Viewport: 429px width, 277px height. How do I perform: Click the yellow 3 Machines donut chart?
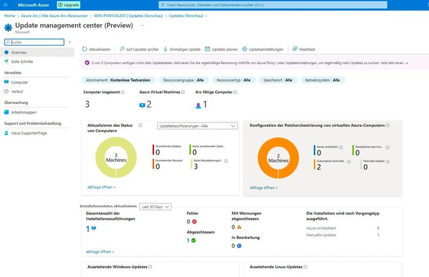click(116, 157)
